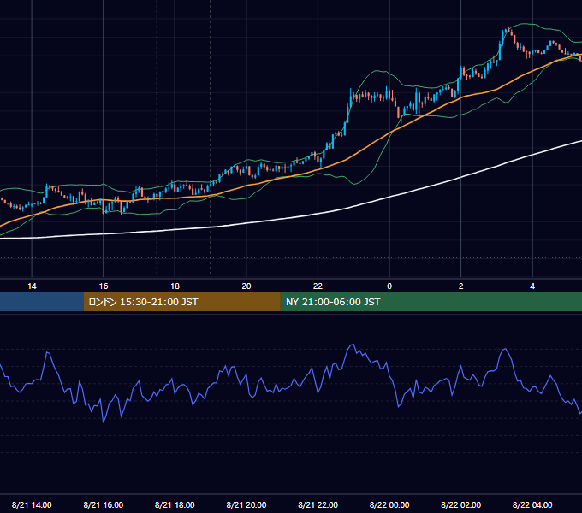Click the blue session bar before ロンドン
The width and height of the screenshot is (582, 513).
(x=42, y=302)
